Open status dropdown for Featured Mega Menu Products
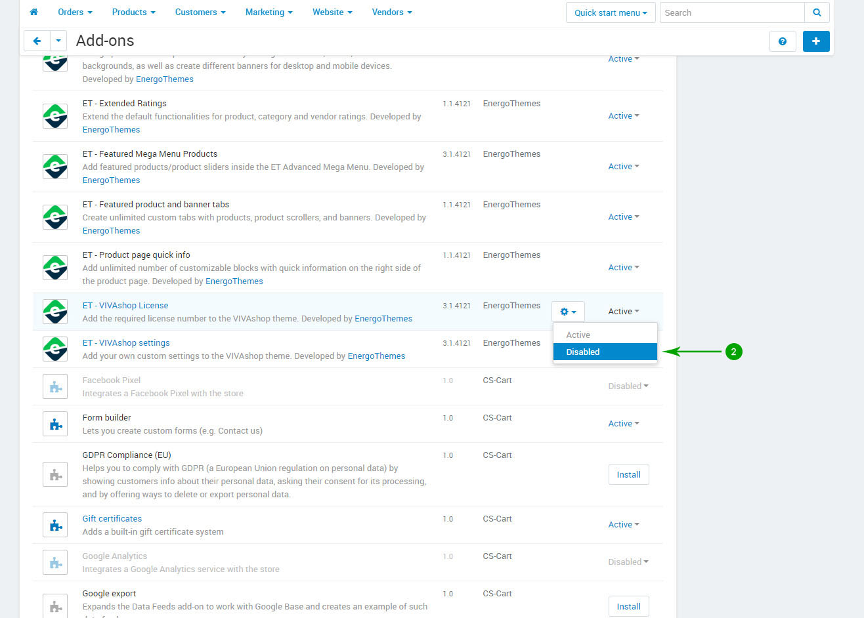 click(624, 167)
